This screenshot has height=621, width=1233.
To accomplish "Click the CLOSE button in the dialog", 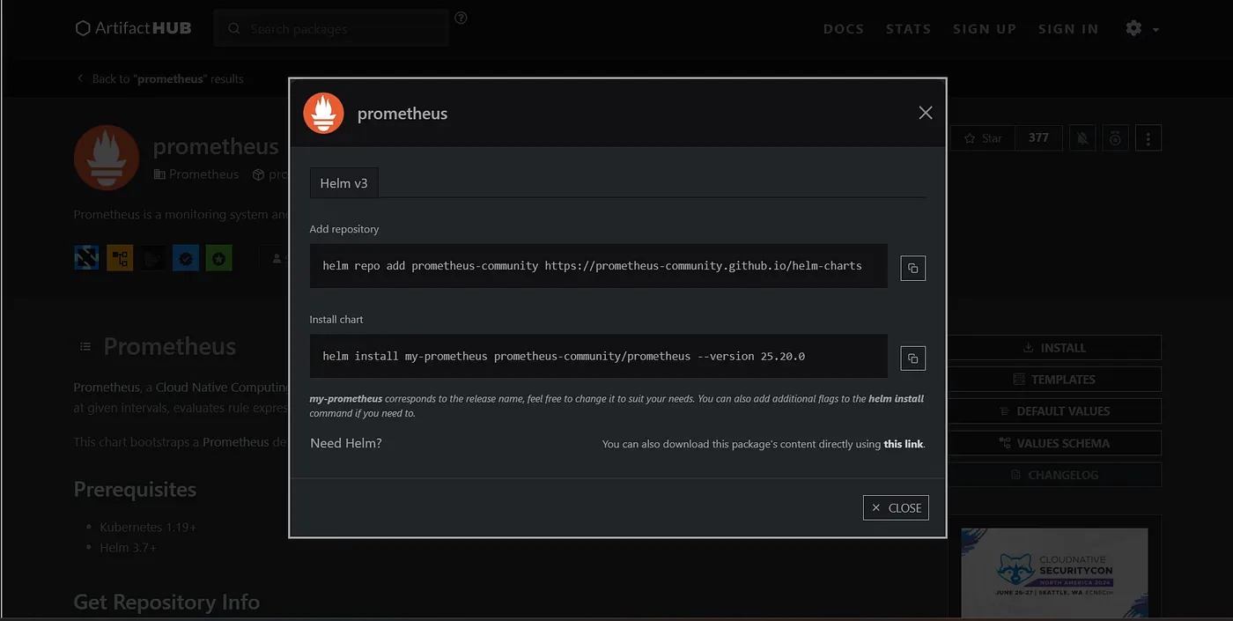I will click(x=896, y=507).
